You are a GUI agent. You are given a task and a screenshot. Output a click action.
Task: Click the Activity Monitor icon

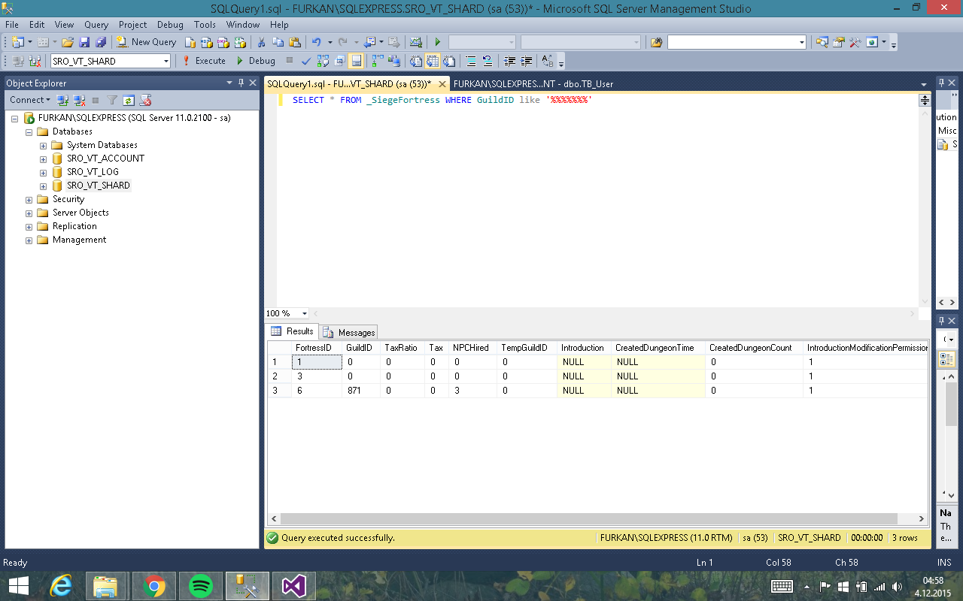tap(415, 42)
